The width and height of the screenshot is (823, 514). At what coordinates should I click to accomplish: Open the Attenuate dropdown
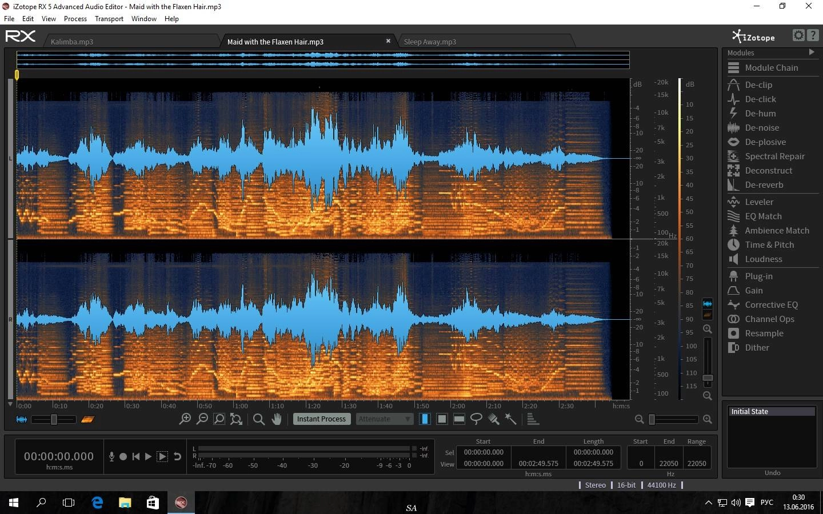(385, 419)
